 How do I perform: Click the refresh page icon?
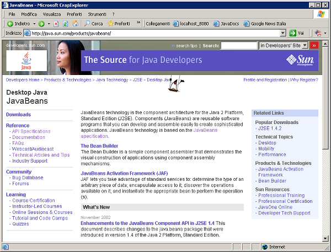point(66,24)
